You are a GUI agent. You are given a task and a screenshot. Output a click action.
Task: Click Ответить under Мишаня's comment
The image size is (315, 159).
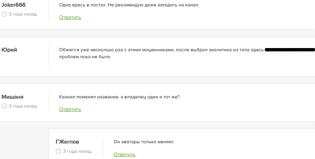[x=70, y=109]
